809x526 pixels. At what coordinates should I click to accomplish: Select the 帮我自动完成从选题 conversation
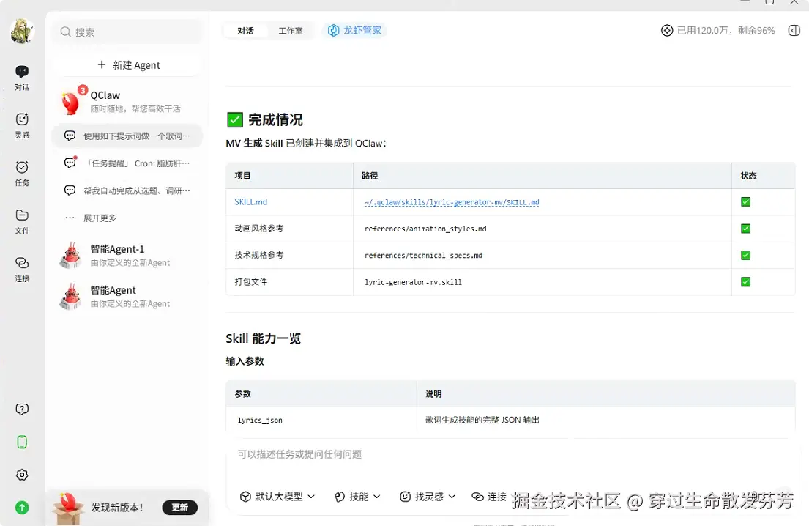(127, 190)
